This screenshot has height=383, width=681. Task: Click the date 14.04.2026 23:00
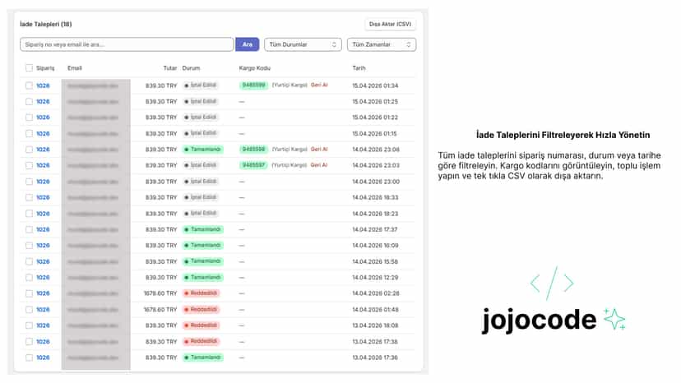[376, 182]
